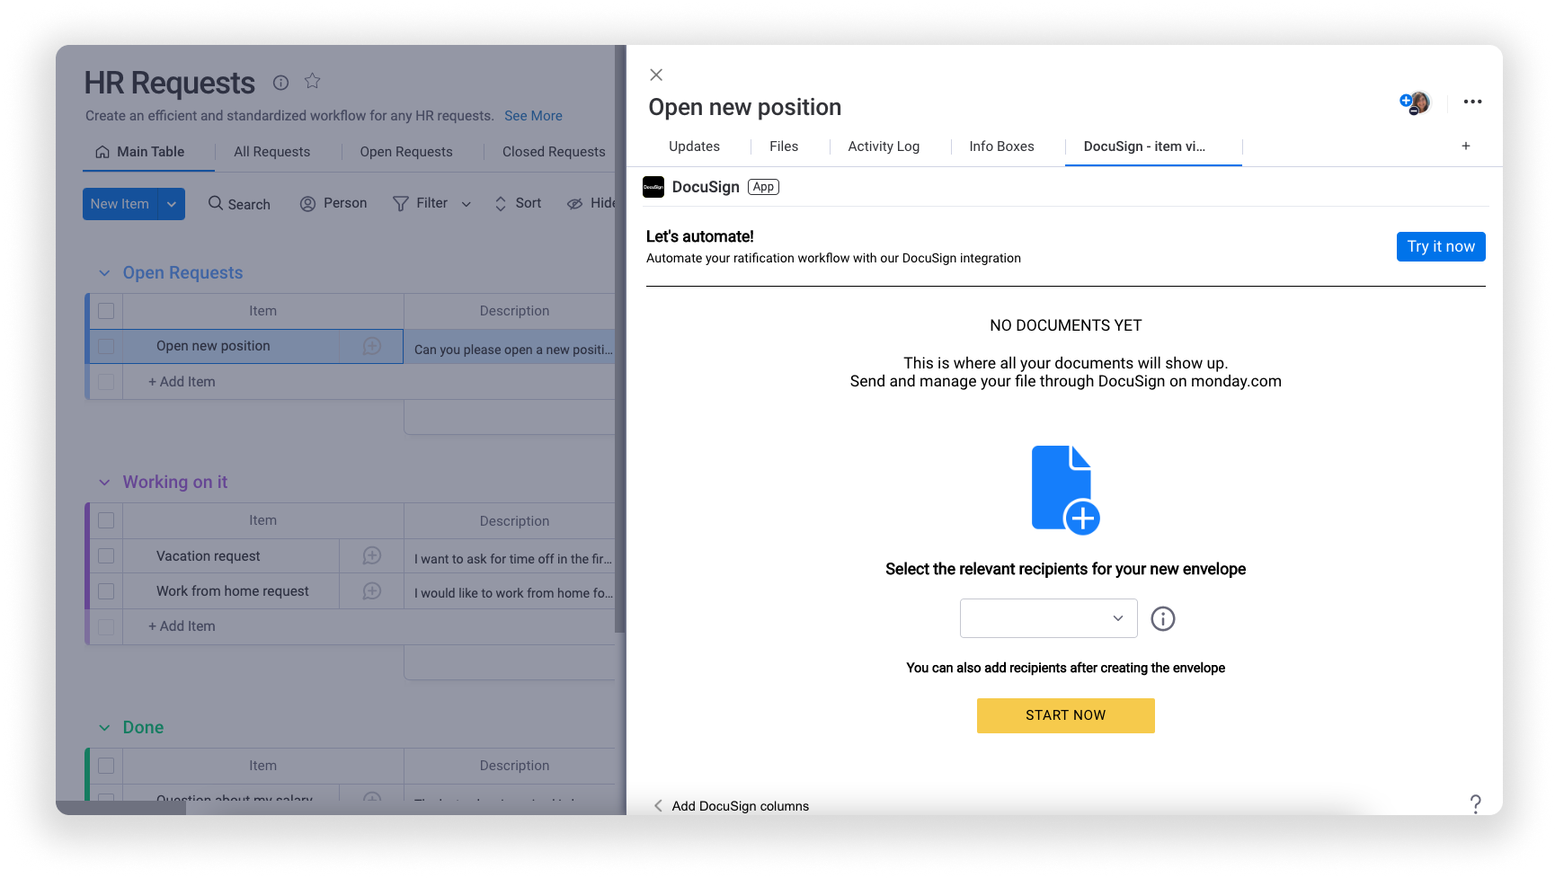This screenshot has width=1555, height=878.
Task: Open the Person filter icon
Action: point(308,204)
